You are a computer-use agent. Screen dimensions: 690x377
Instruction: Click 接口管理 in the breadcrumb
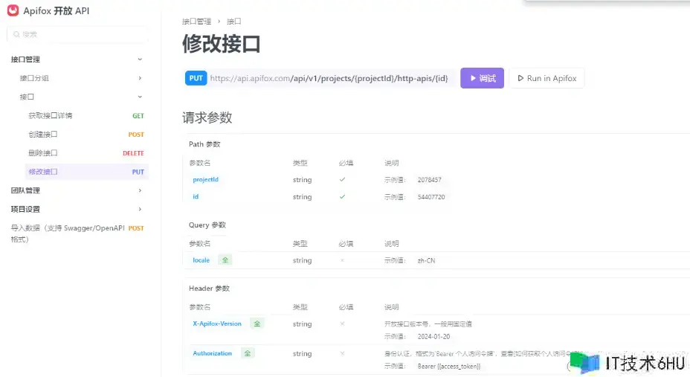coord(199,22)
